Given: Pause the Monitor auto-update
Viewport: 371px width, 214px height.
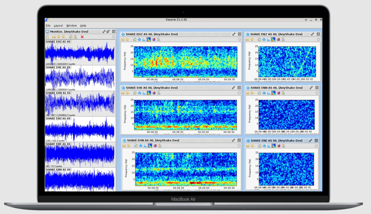Looking at the screenshot, I should tap(64, 37).
